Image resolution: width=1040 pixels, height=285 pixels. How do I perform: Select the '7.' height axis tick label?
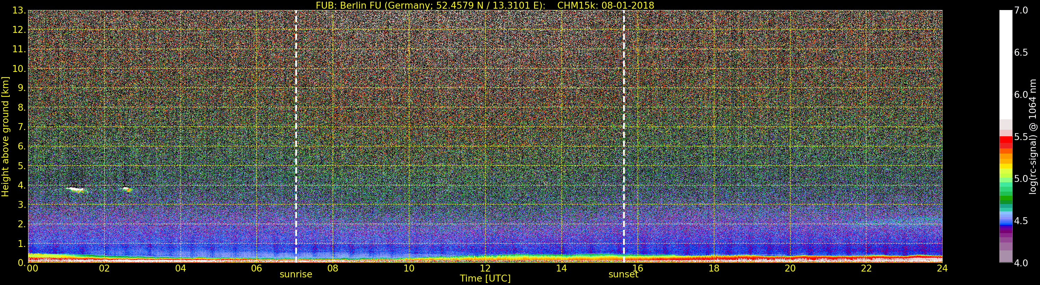pos(21,127)
